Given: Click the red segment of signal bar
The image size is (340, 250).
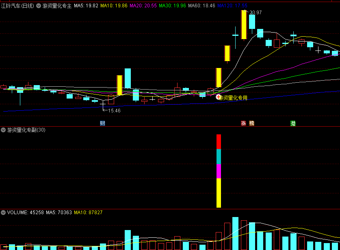Looking at the screenshot, I should coord(219,142).
